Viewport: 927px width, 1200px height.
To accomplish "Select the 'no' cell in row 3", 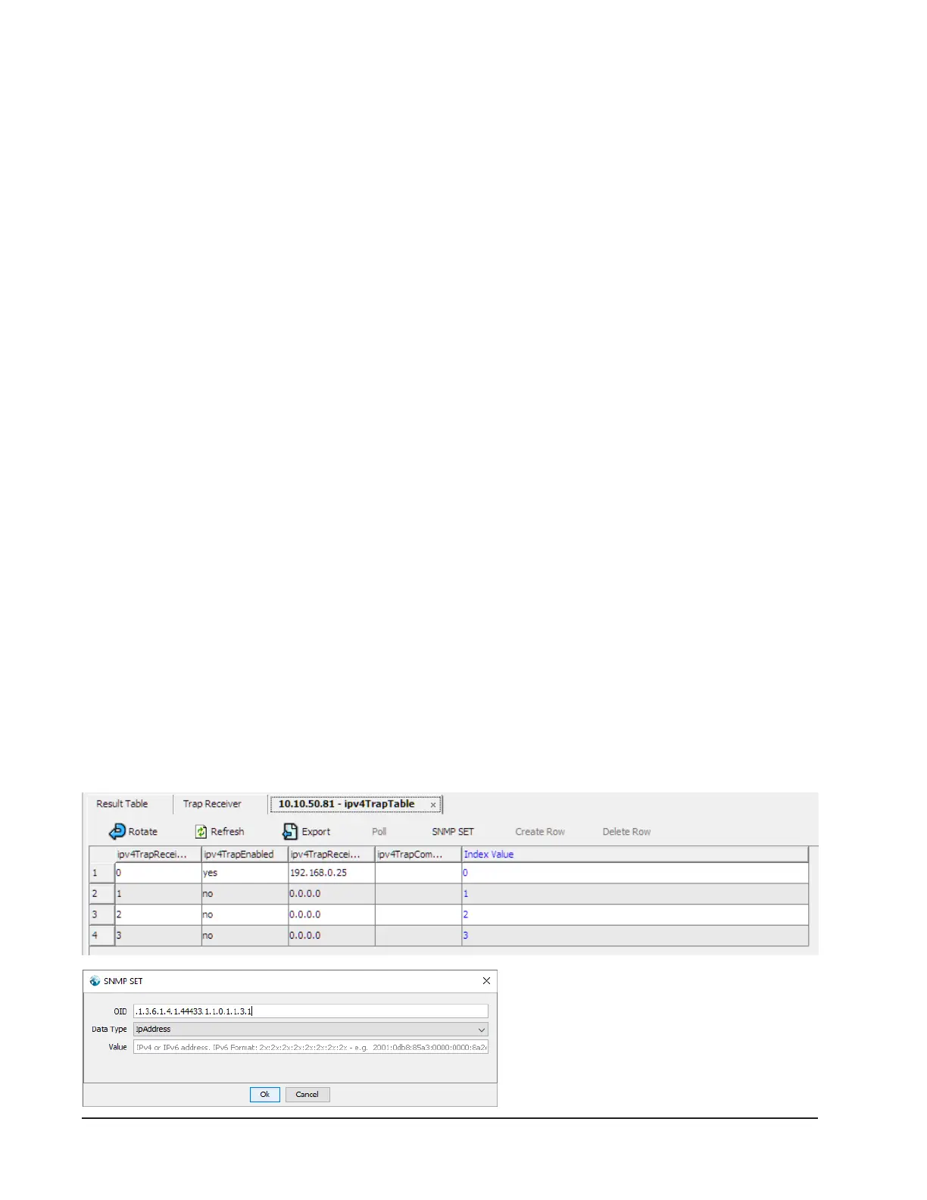I will pos(245,914).
